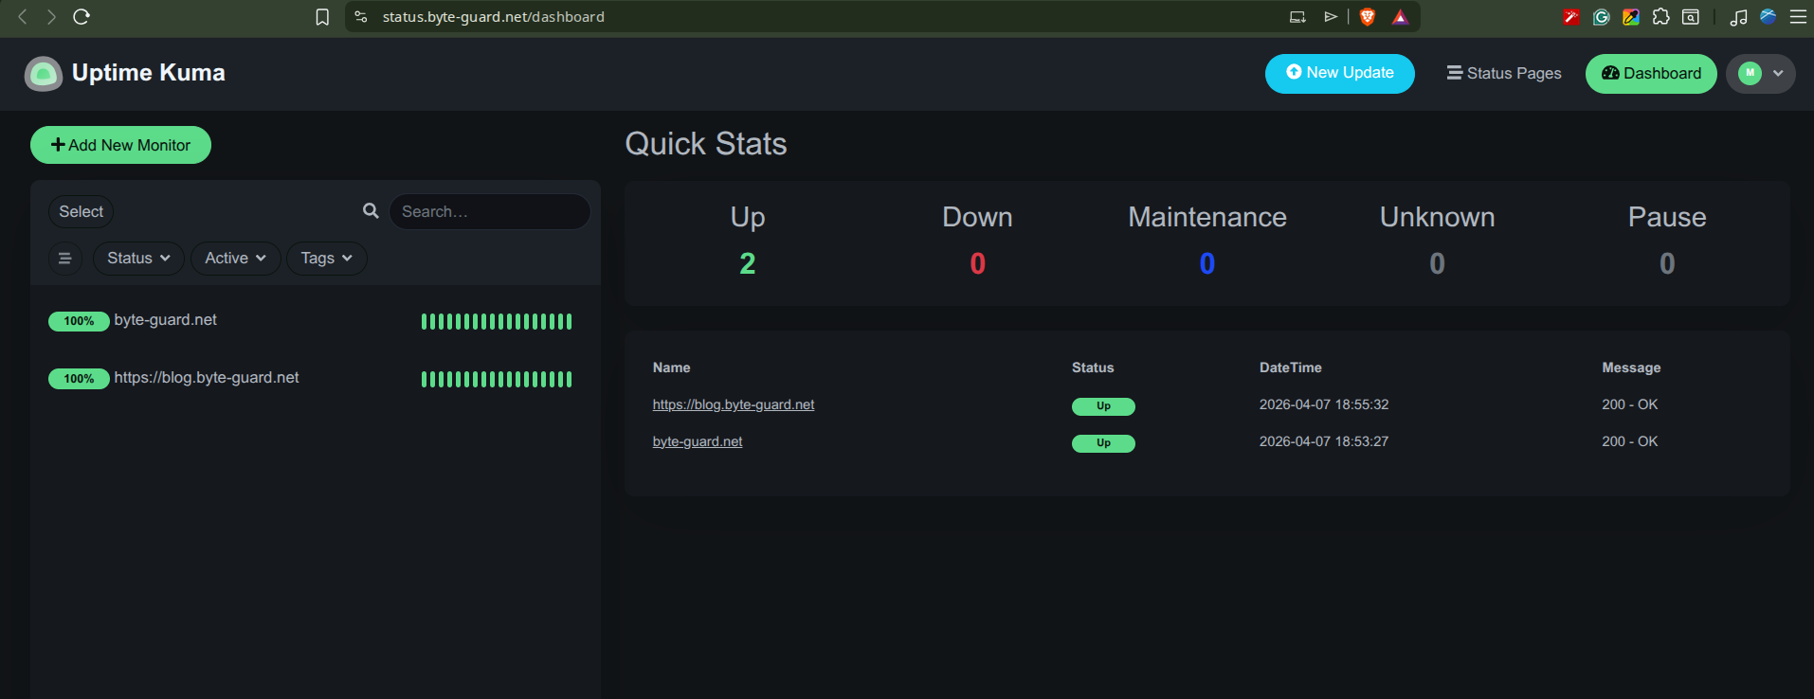Click the send arrow icon in address bar
This screenshot has width=1814, height=699.
coord(1331,17)
